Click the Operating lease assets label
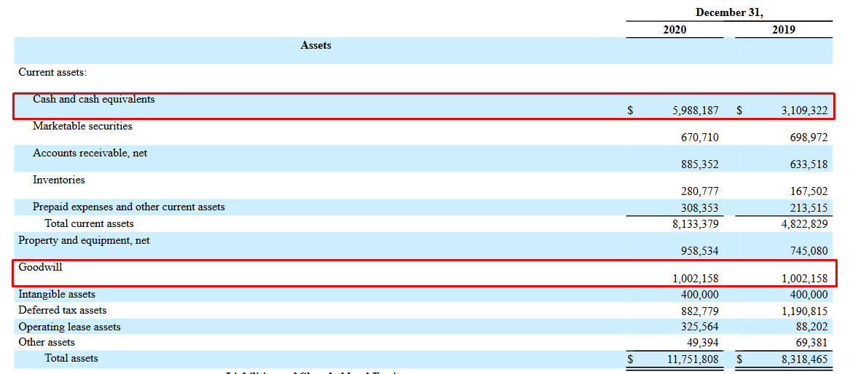Viewport: 850px width, 374px height. 69,327
